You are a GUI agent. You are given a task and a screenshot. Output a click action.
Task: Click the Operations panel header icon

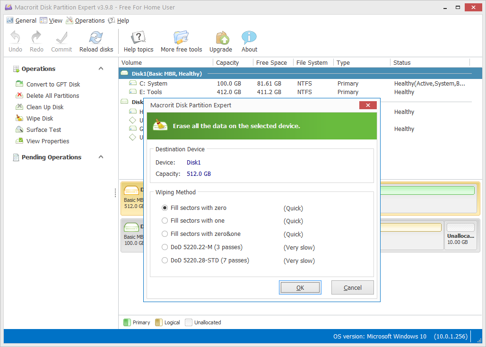(16, 69)
